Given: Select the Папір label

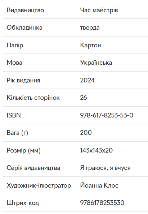Looking at the screenshot, I should tap(15, 45).
